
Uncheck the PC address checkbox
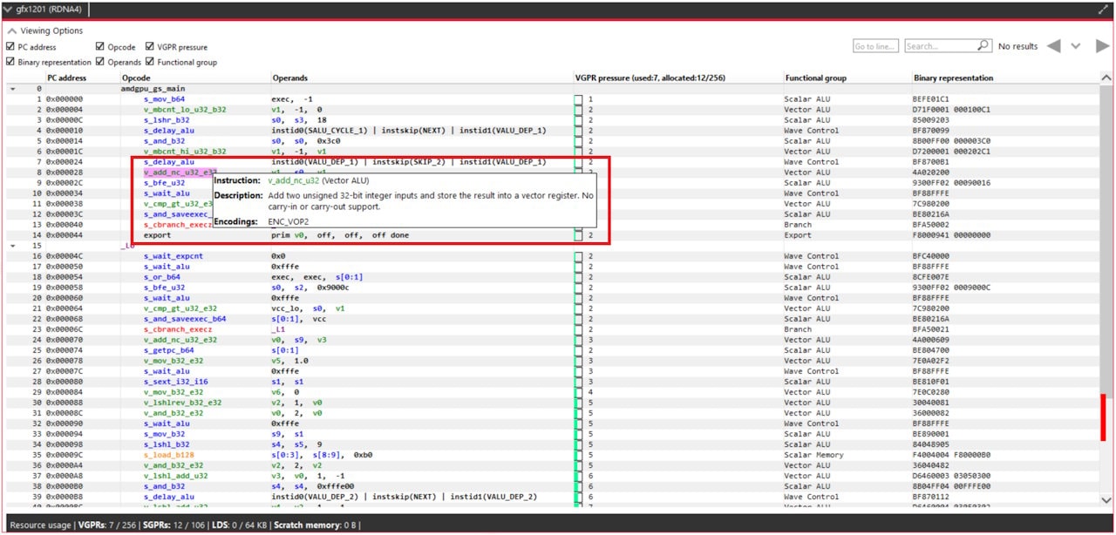(10, 46)
